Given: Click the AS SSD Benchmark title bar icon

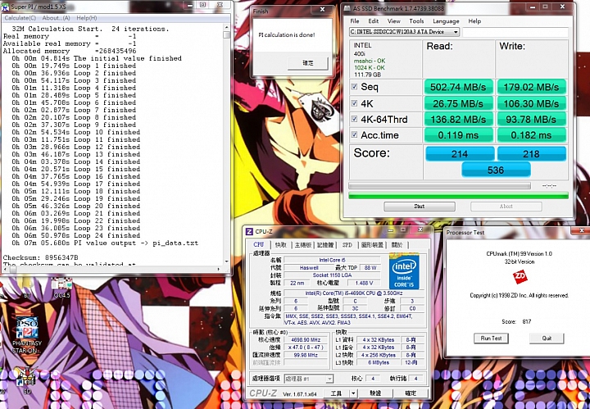Looking at the screenshot, I should coord(346,8).
